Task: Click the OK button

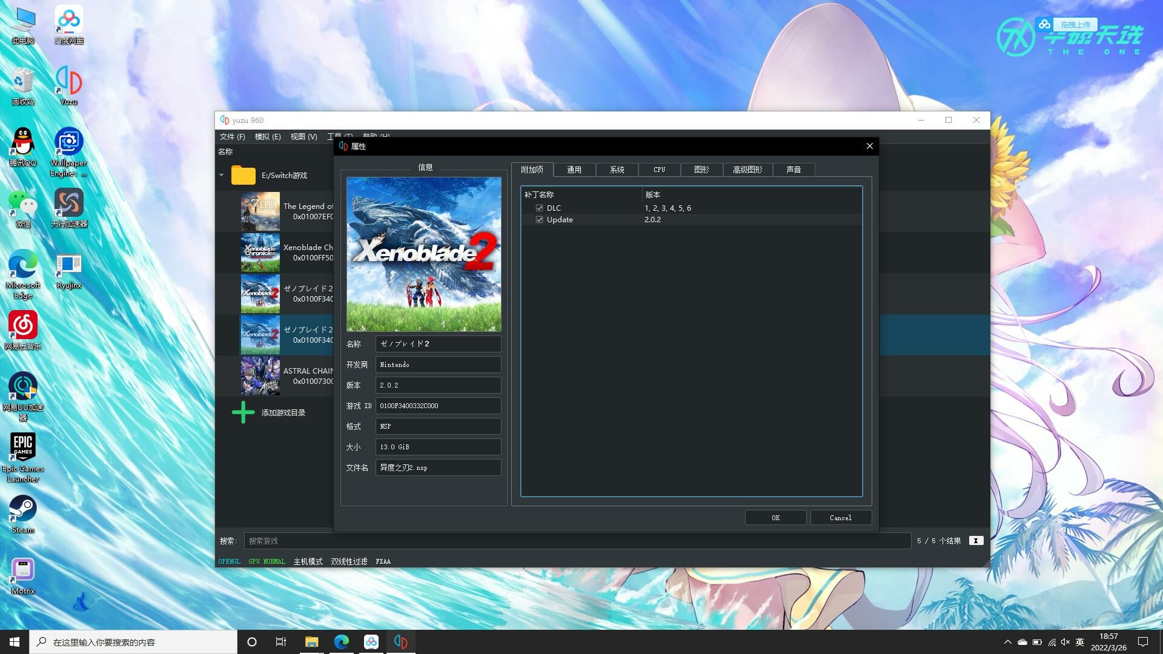Action: pos(775,518)
